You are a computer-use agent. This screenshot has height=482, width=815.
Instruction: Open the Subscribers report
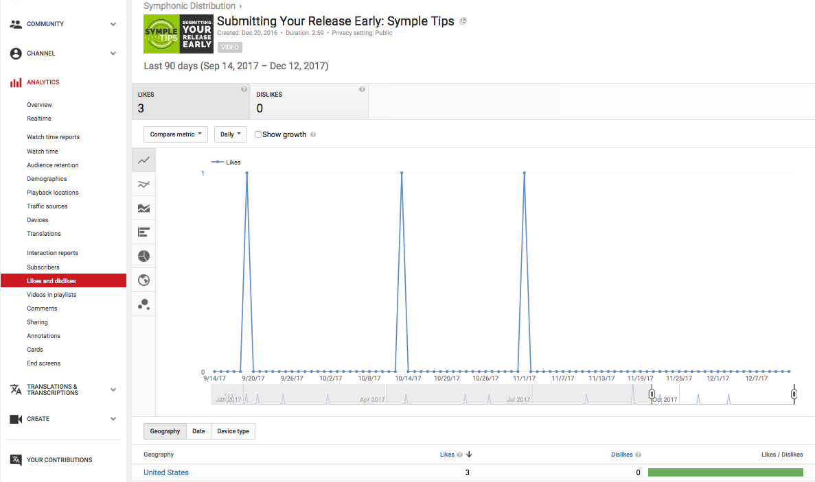pos(43,267)
